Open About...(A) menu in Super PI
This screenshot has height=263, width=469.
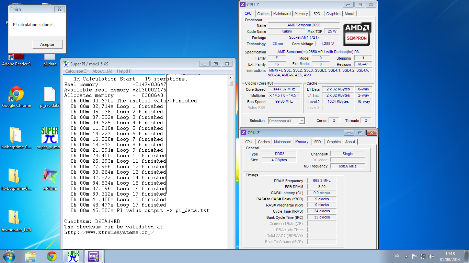(102, 71)
